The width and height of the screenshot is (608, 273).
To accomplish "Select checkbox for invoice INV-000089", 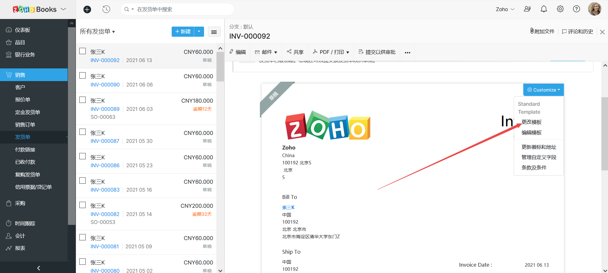I will (x=83, y=100).
